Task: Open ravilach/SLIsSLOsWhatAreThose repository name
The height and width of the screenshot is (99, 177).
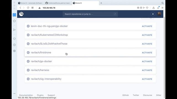Action: (x=49, y=44)
